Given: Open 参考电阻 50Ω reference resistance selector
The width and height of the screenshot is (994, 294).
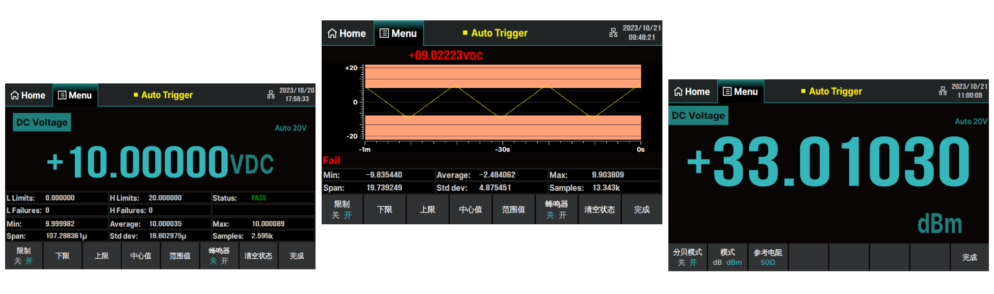Looking at the screenshot, I should pos(768,257).
